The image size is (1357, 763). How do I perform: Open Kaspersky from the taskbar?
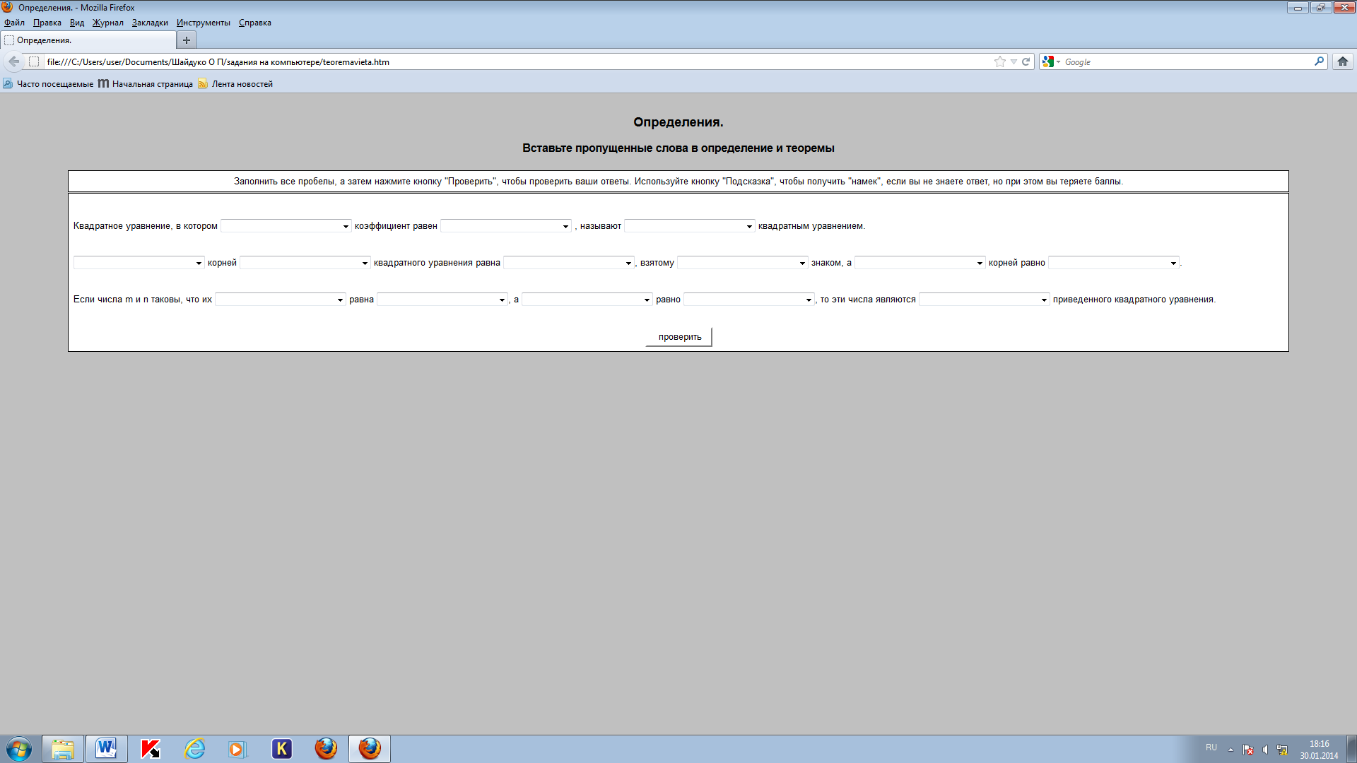click(x=151, y=749)
